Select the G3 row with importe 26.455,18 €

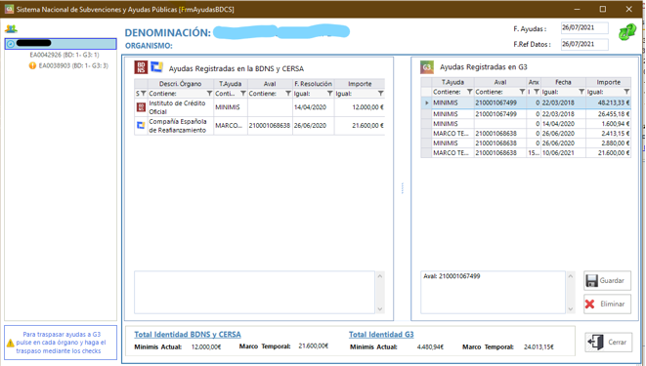click(526, 114)
